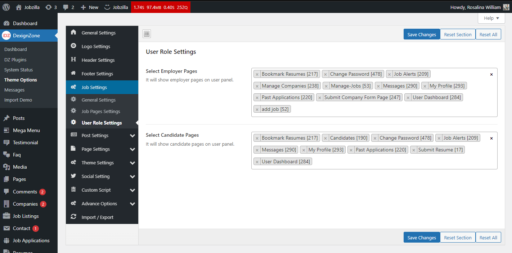This screenshot has height=253, width=512.
Task: Clear all selected Employer Pages
Action: [491, 75]
